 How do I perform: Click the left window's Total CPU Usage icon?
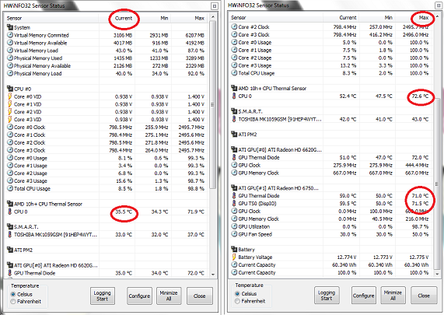[x=10, y=188]
